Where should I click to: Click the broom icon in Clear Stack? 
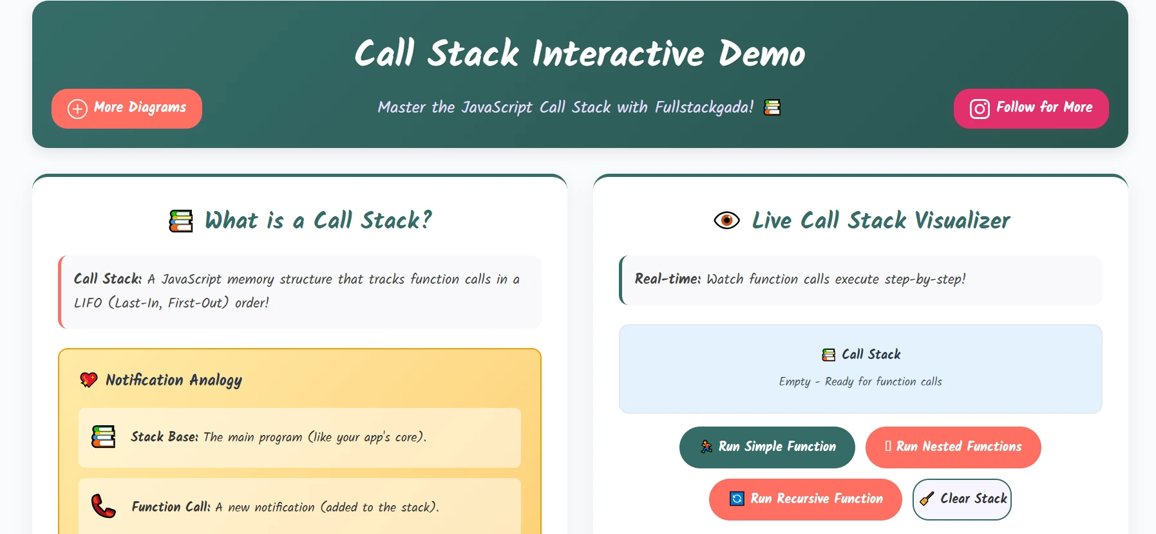[x=927, y=499]
